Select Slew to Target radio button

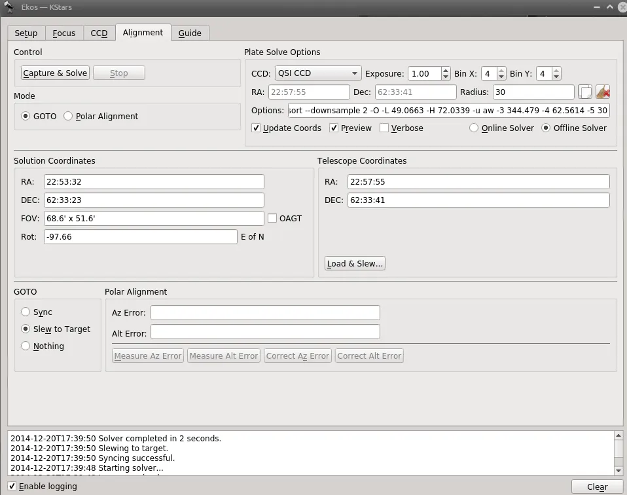click(26, 329)
